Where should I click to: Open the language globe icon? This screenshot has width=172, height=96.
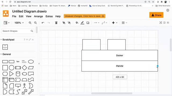point(168,10)
